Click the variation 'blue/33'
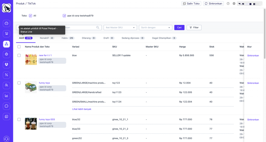Viewport: 266px width, 142px height. coord(76,129)
